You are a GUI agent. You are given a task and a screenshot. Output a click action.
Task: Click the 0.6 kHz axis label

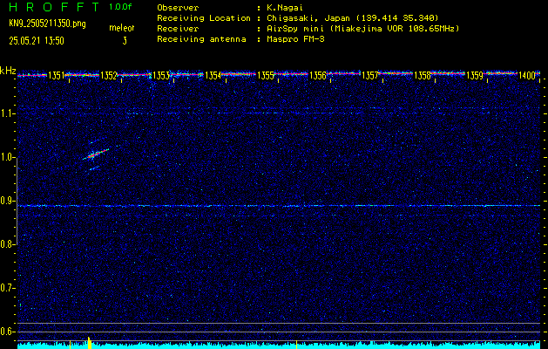[8, 332]
